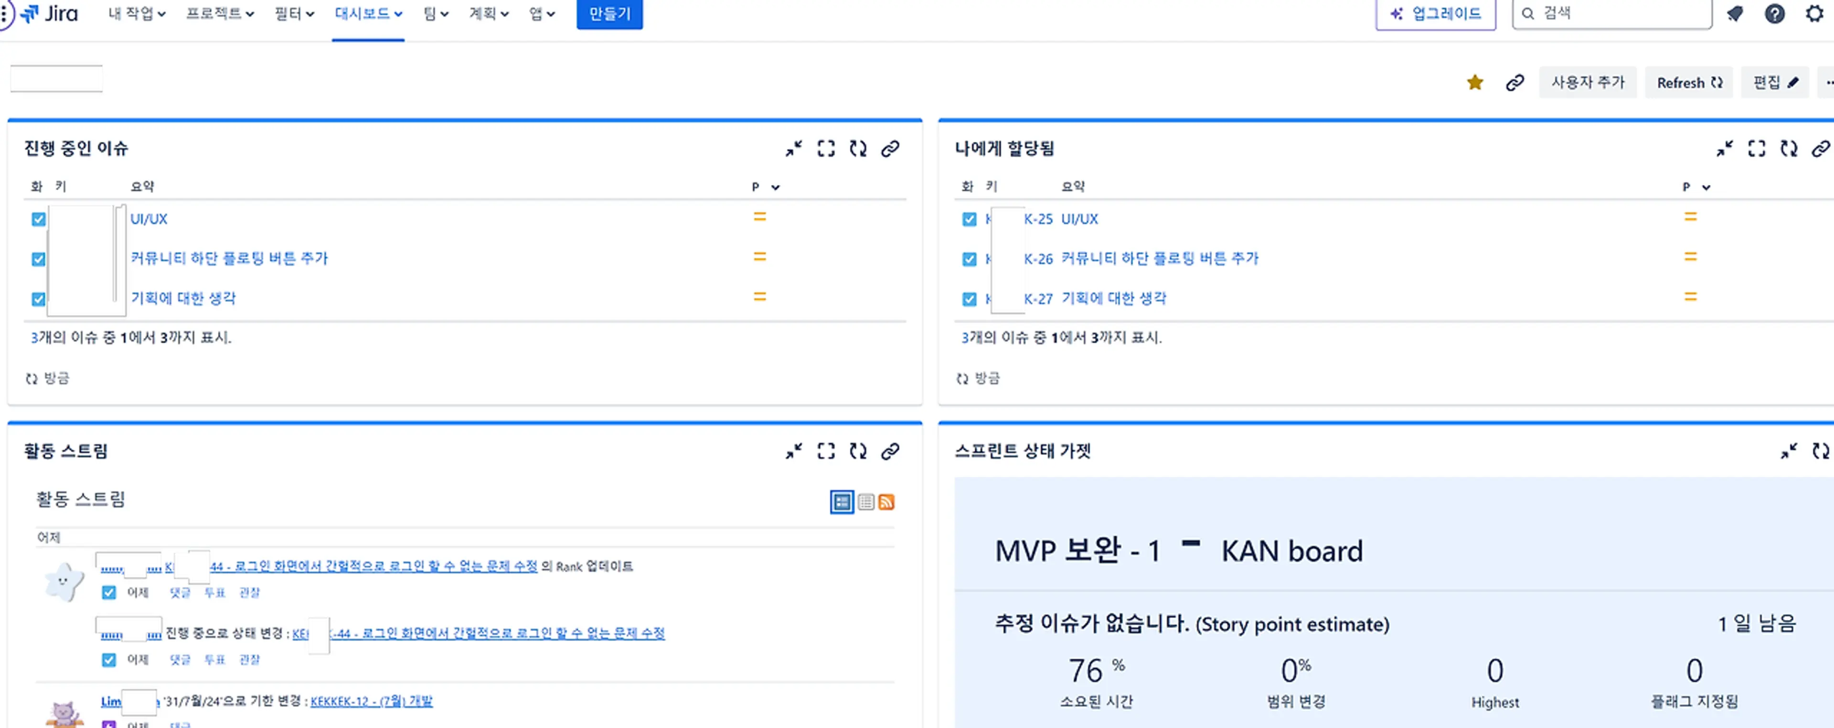Focus the 검색 search field
The width and height of the screenshot is (1834, 728).
point(1612,13)
